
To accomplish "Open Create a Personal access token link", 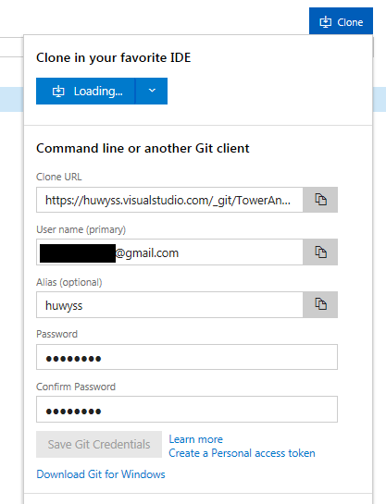I will coord(242,453).
